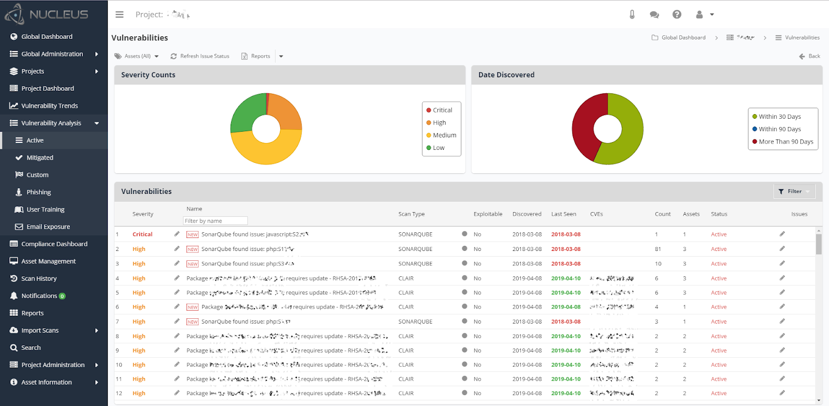
Task: Open Compliance Dashboard menu item
Action: coord(54,244)
